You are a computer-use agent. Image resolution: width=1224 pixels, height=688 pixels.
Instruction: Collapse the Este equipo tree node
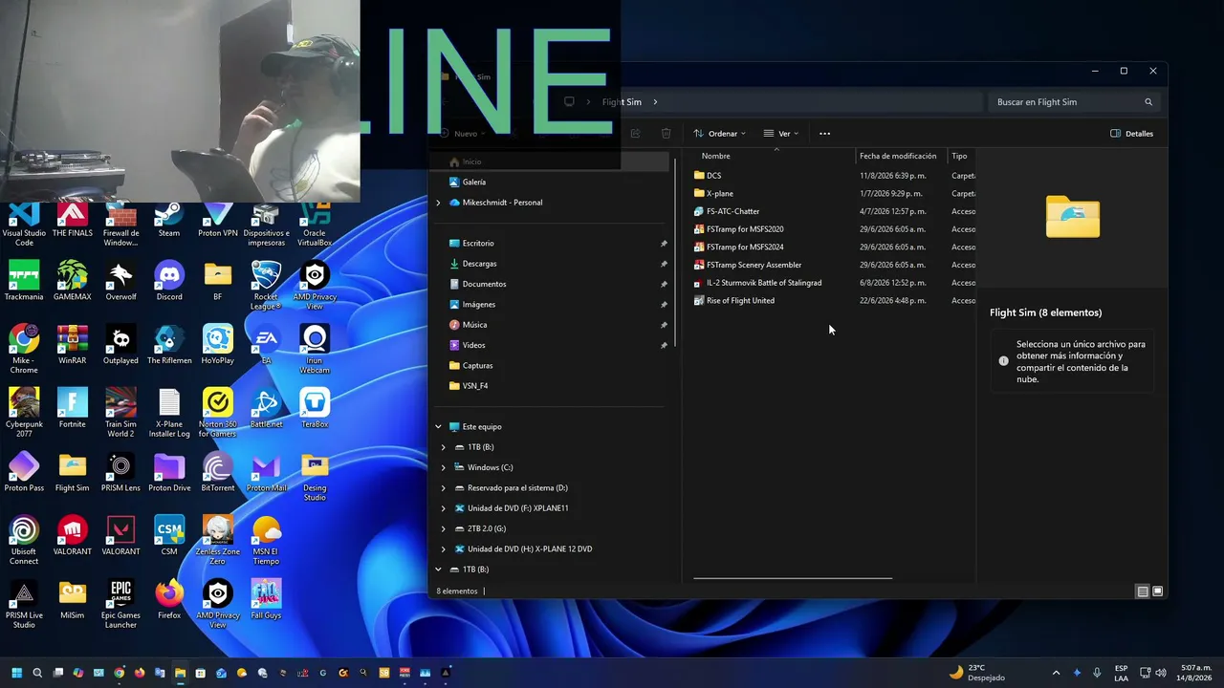click(x=438, y=426)
